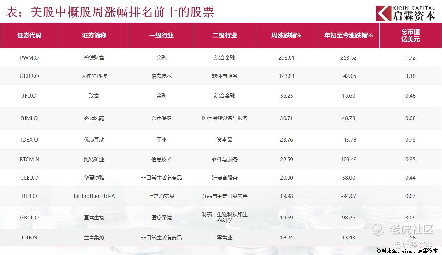The image size is (442, 255).
Task: Select the name Bit Brother Ltd-A
Action: tap(94, 196)
